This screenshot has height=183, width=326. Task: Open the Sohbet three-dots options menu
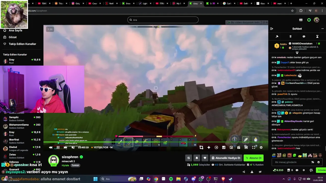coord(322,29)
